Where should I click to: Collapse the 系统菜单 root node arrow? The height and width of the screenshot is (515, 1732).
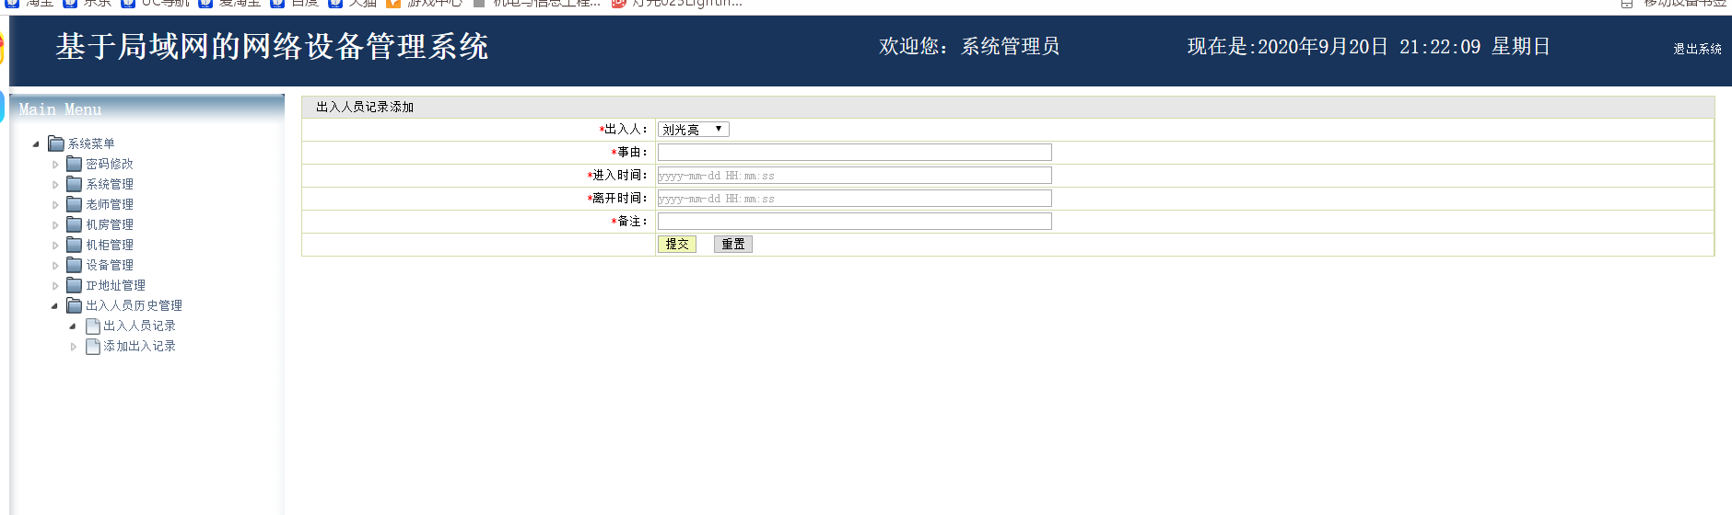click(x=36, y=143)
